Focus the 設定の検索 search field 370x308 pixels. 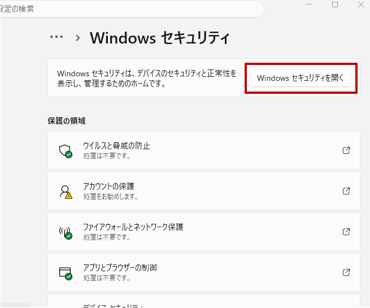pos(132,9)
